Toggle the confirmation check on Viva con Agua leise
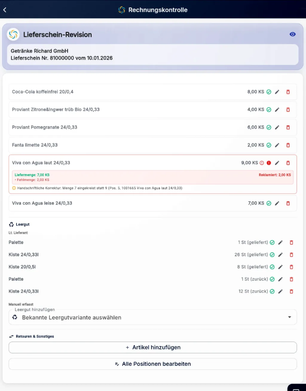306x391 pixels. (269, 203)
